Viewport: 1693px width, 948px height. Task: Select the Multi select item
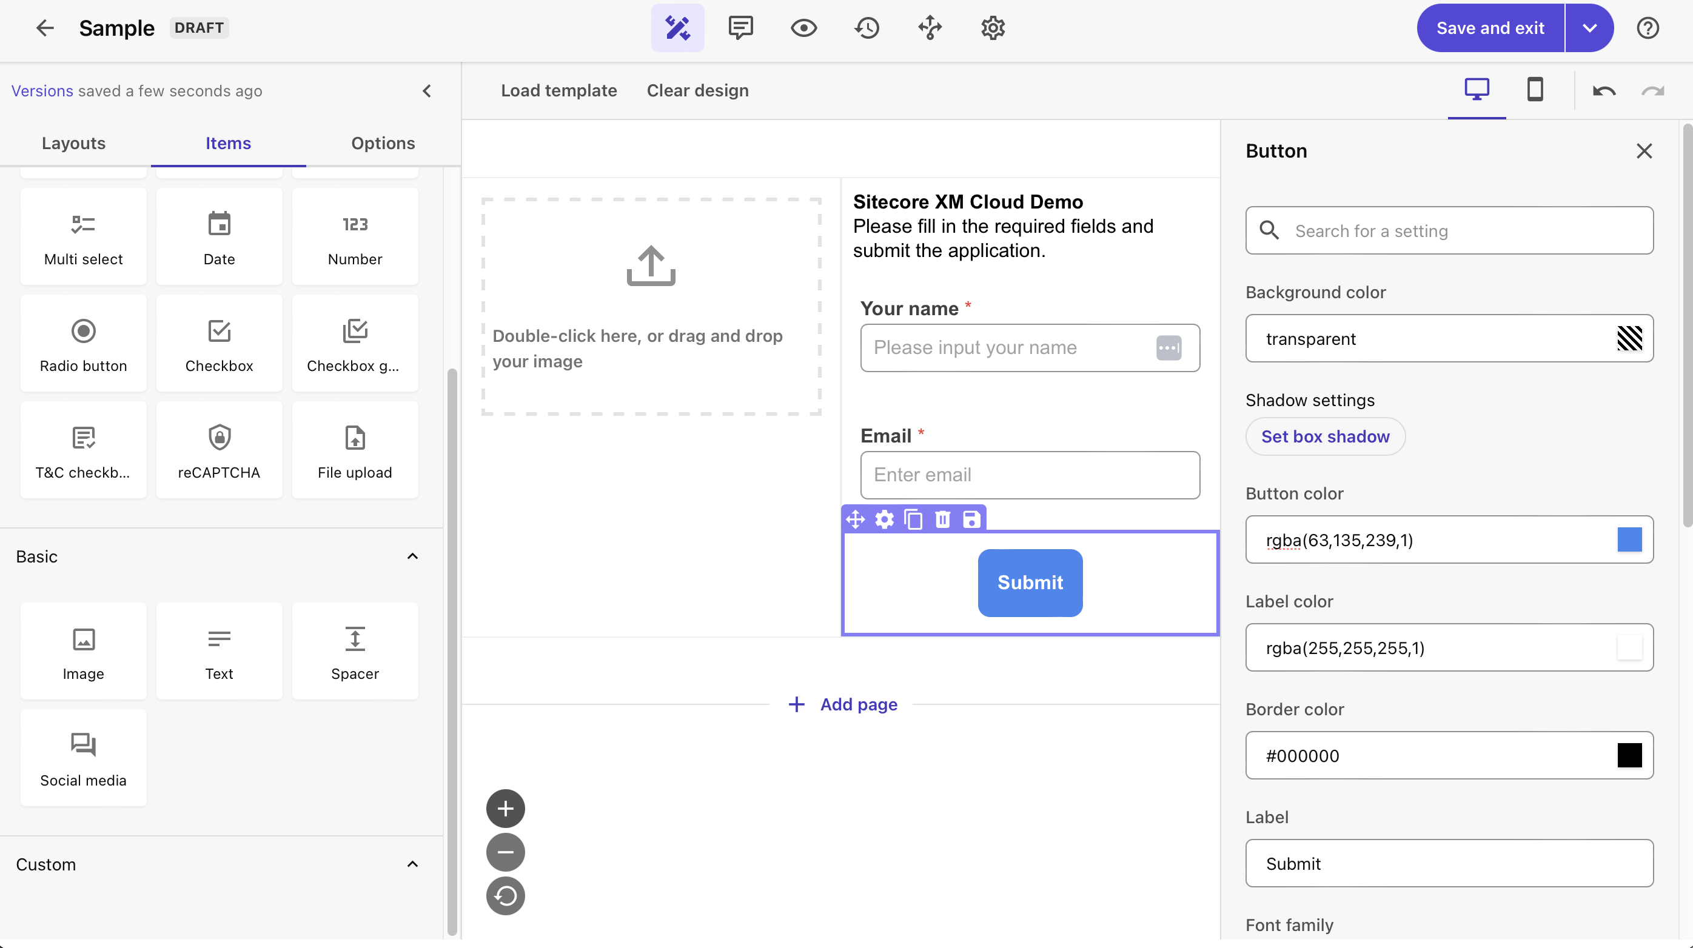pyautogui.click(x=84, y=236)
